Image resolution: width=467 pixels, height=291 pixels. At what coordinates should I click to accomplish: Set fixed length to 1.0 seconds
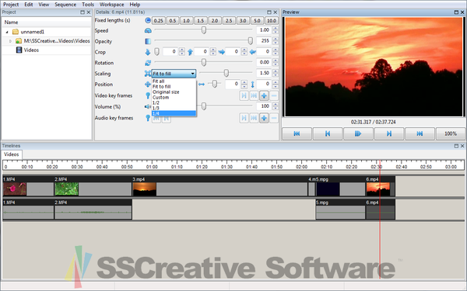pos(187,20)
